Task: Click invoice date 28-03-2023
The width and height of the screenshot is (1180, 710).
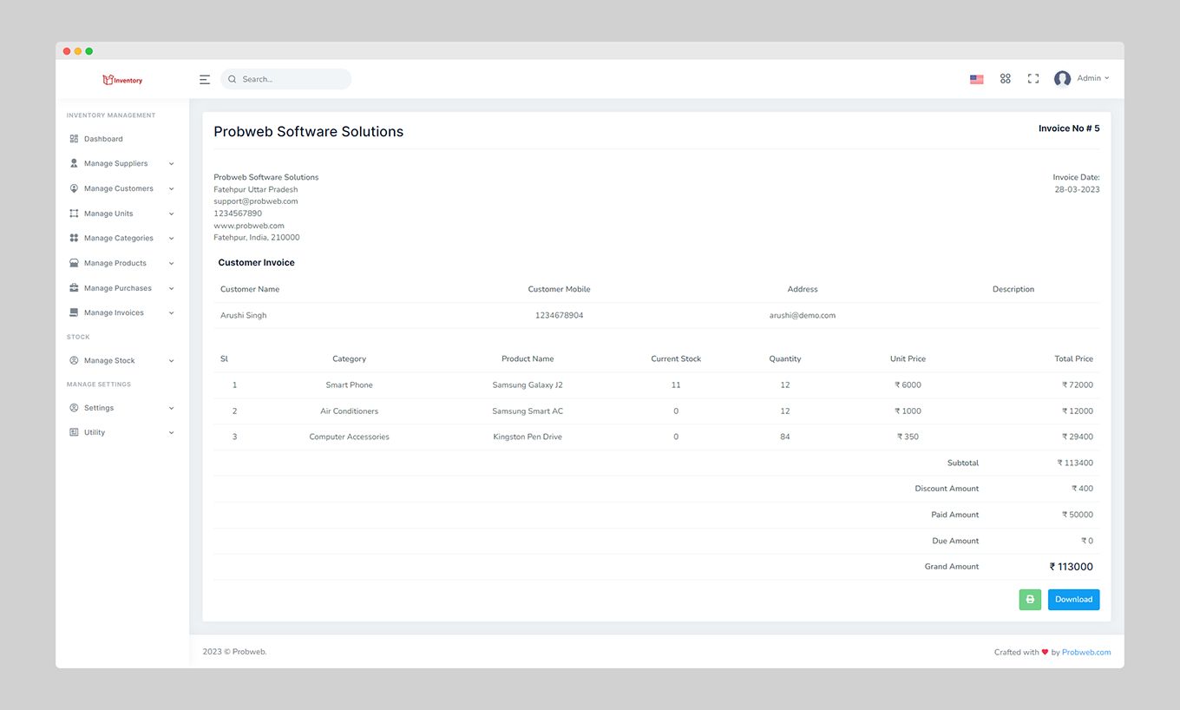Action: coord(1077,189)
